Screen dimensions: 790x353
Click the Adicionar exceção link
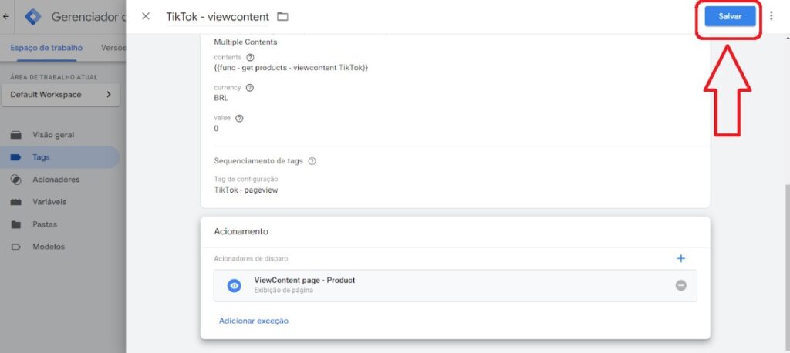tap(254, 321)
